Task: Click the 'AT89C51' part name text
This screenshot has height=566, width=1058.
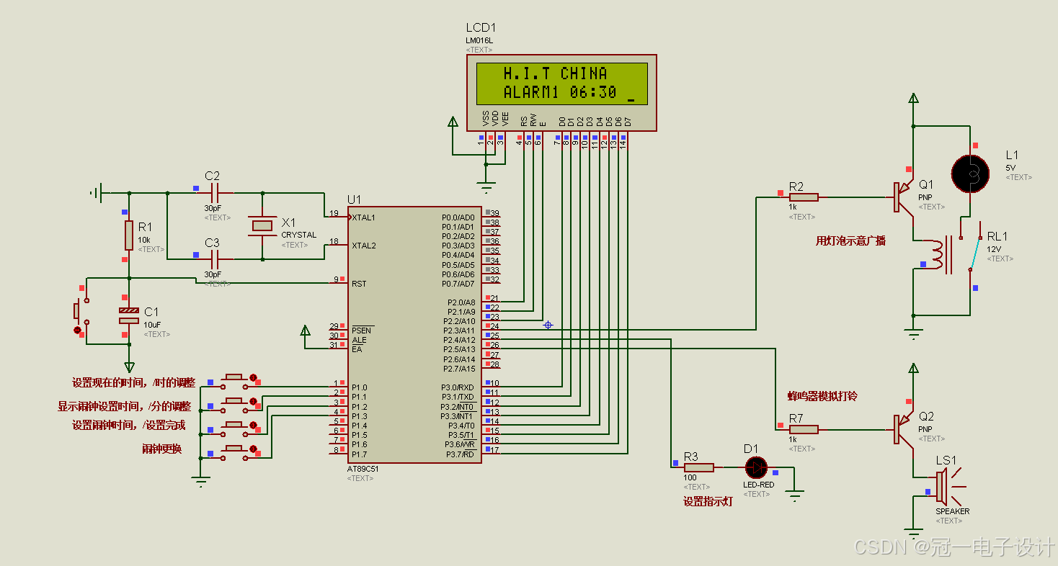Action: pyautogui.click(x=363, y=469)
